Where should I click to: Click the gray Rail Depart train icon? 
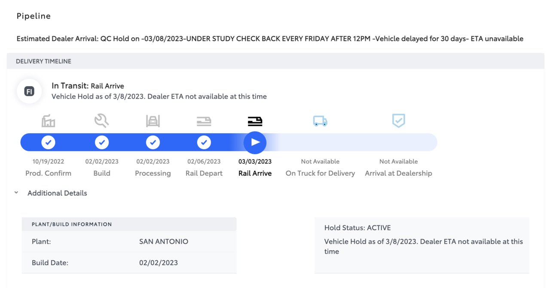pyautogui.click(x=204, y=122)
